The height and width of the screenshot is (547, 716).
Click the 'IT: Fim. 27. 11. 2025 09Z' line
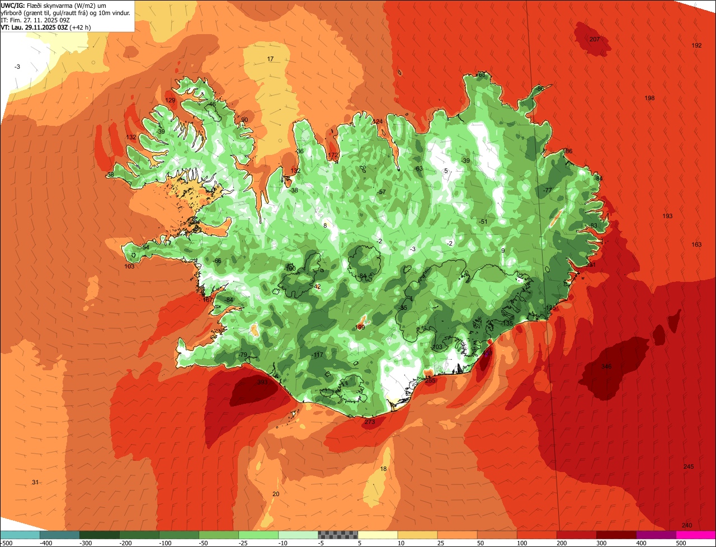coord(35,20)
